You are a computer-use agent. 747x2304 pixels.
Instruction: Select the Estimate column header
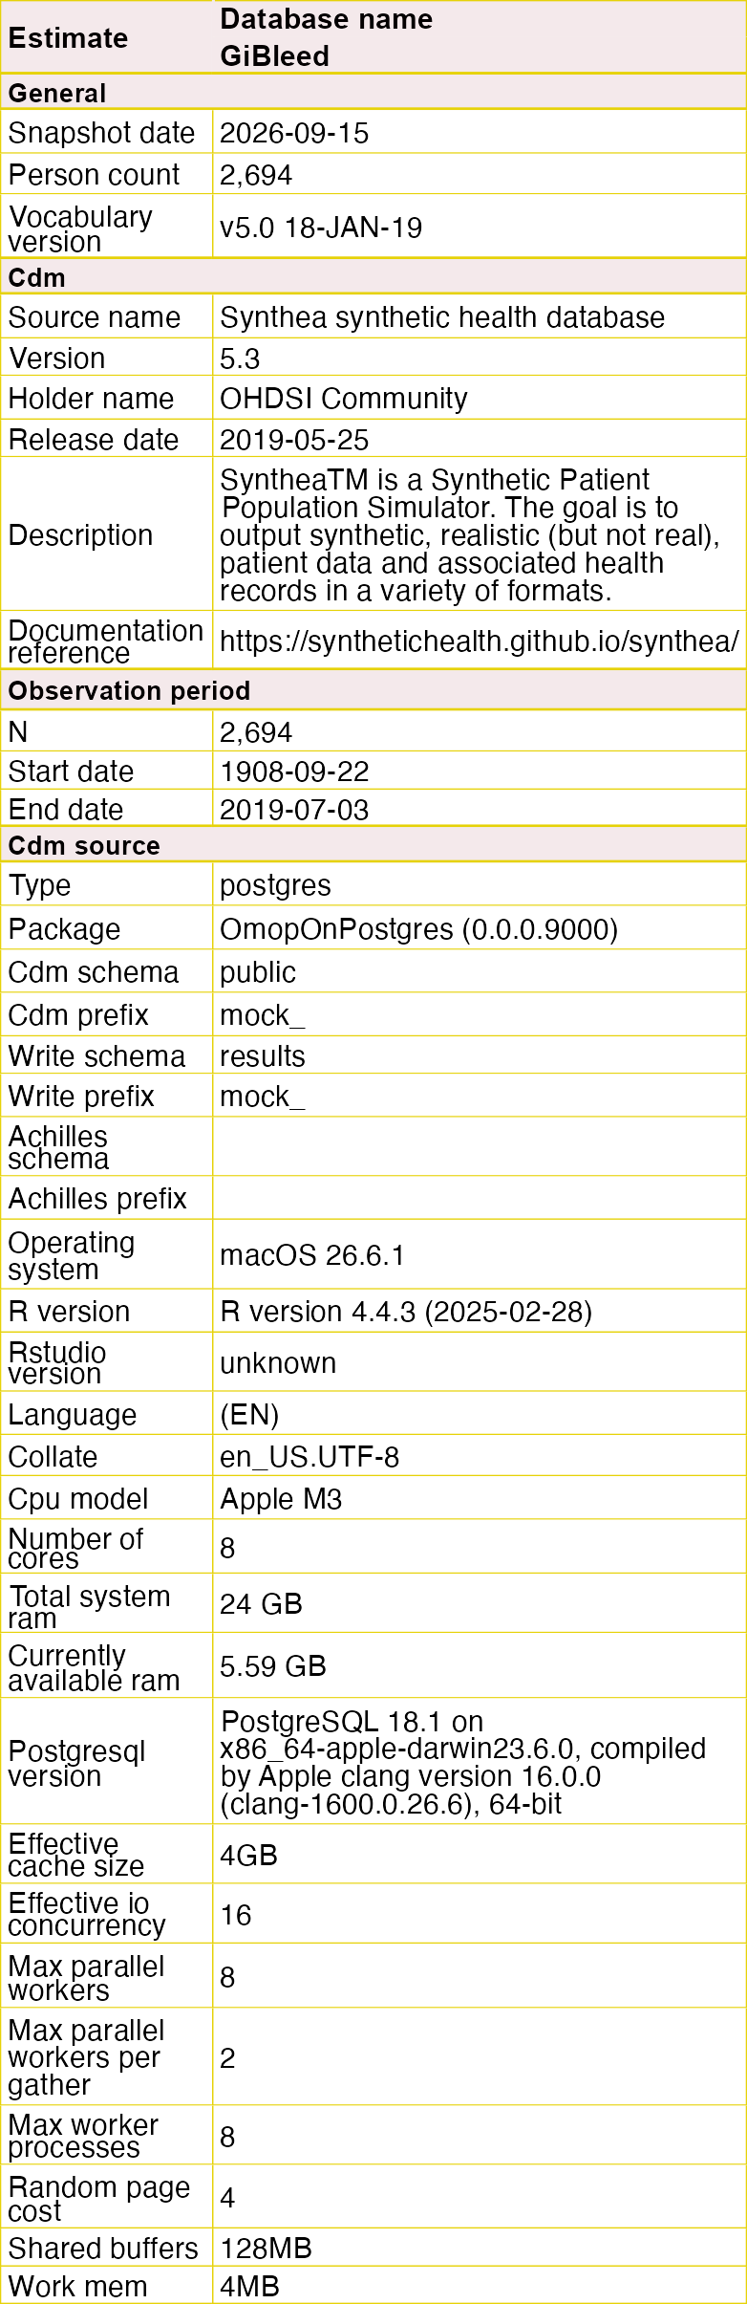pyautogui.click(x=106, y=37)
